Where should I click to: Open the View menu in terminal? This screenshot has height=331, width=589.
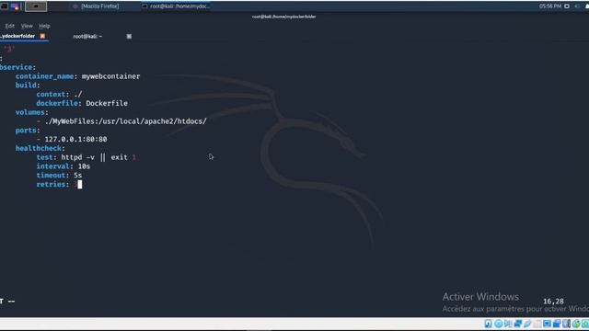(27, 26)
